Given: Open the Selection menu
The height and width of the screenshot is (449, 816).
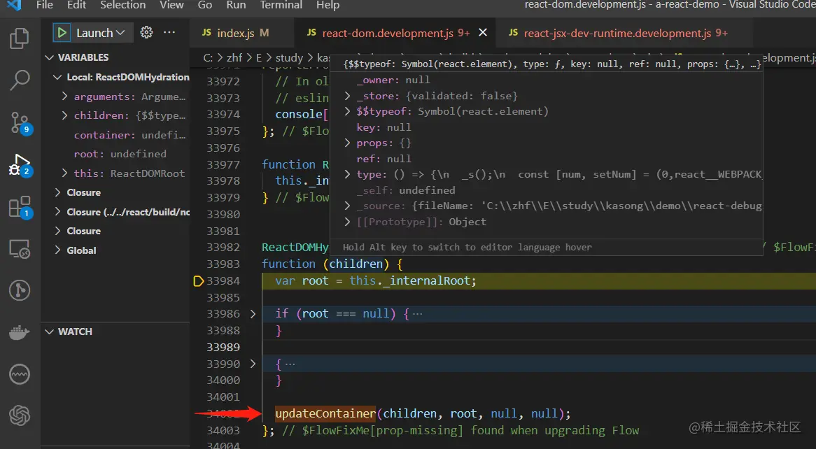Looking at the screenshot, I should (122, 5).
